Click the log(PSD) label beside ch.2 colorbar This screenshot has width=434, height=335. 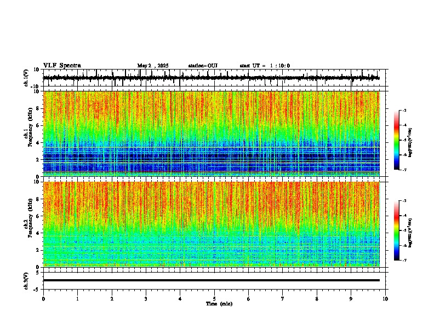pyautogui.click(x=410, y=233)
